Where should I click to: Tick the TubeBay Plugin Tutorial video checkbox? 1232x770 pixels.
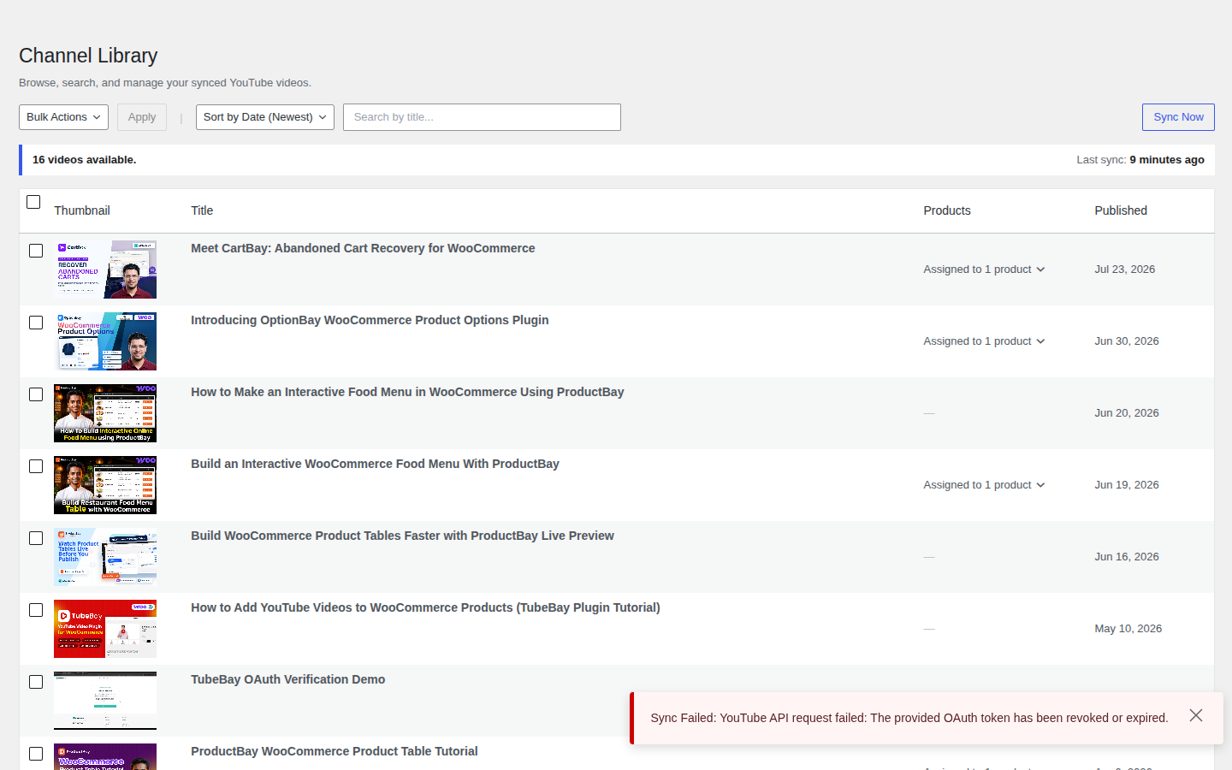pos(36,610)
